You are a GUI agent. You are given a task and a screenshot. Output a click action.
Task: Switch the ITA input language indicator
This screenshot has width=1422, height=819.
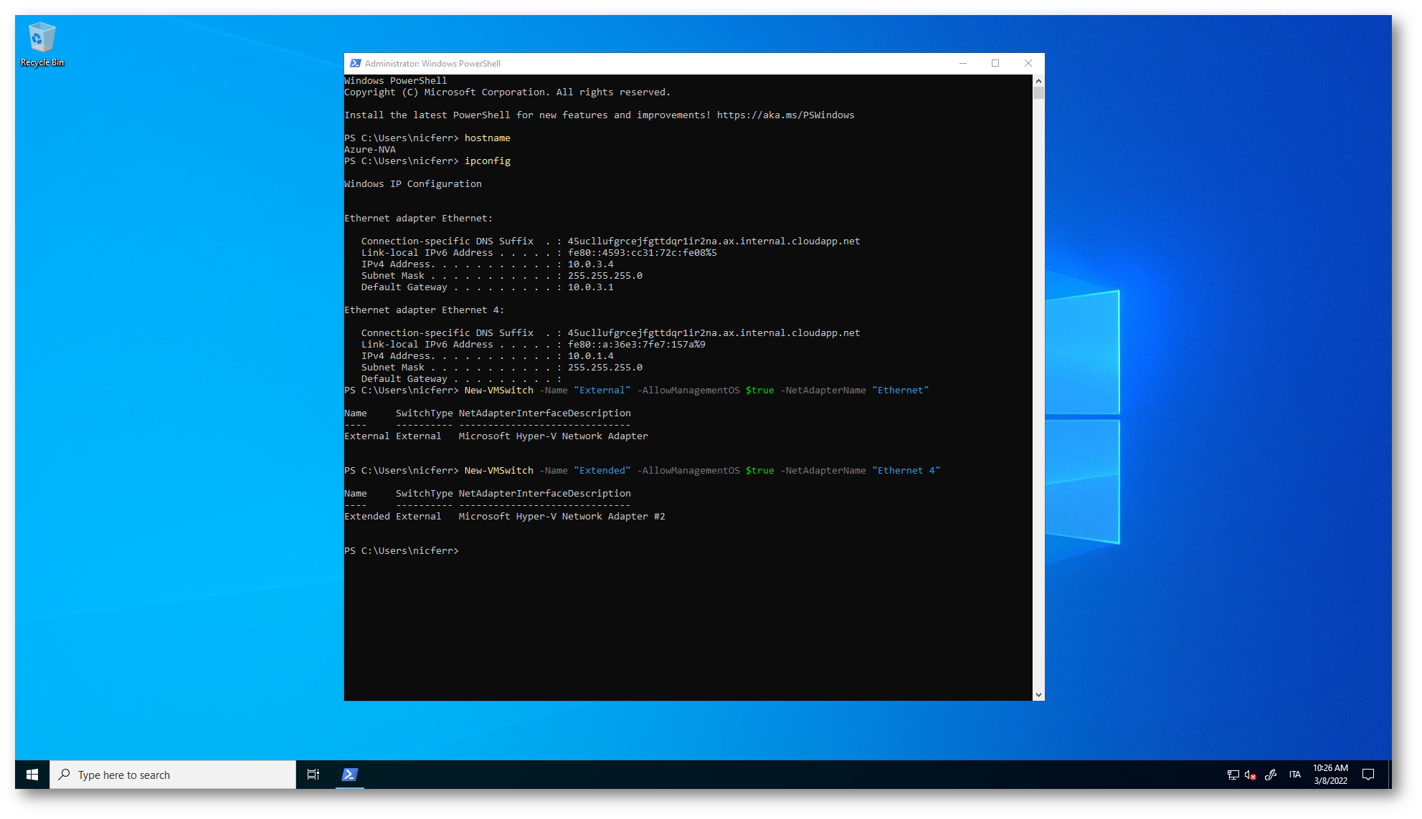1295,775
